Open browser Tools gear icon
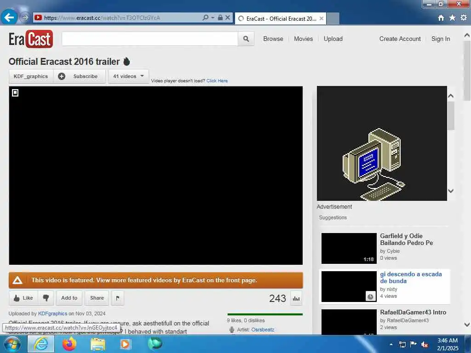The height and width of the screenshot is (353, 471). click(x=464, y=18)
